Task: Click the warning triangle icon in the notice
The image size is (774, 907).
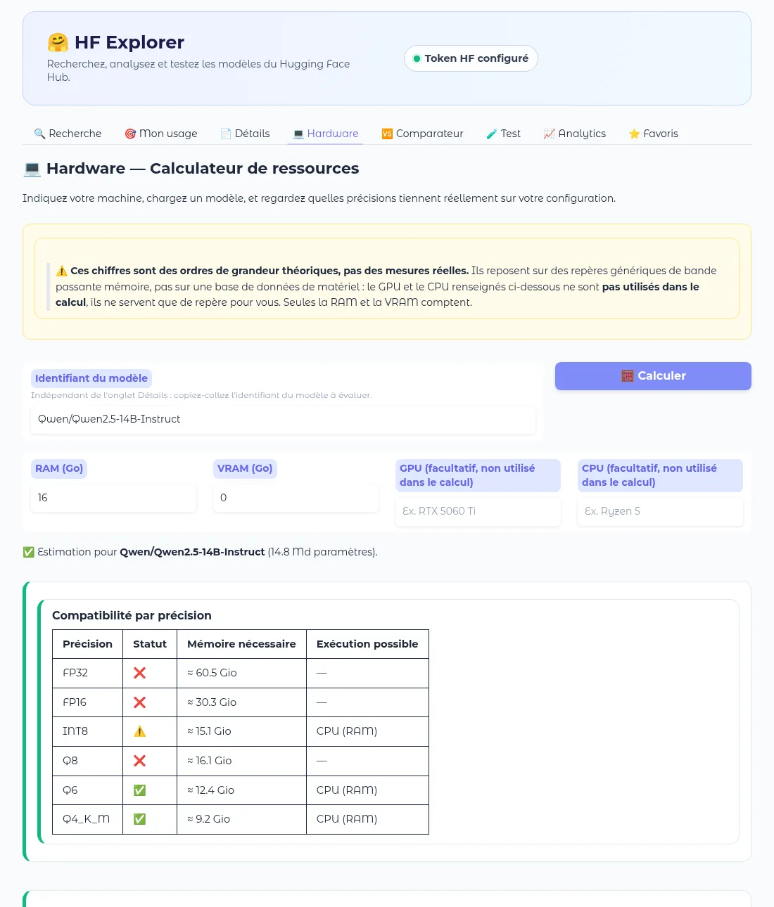Action: [x=62, y=271]
